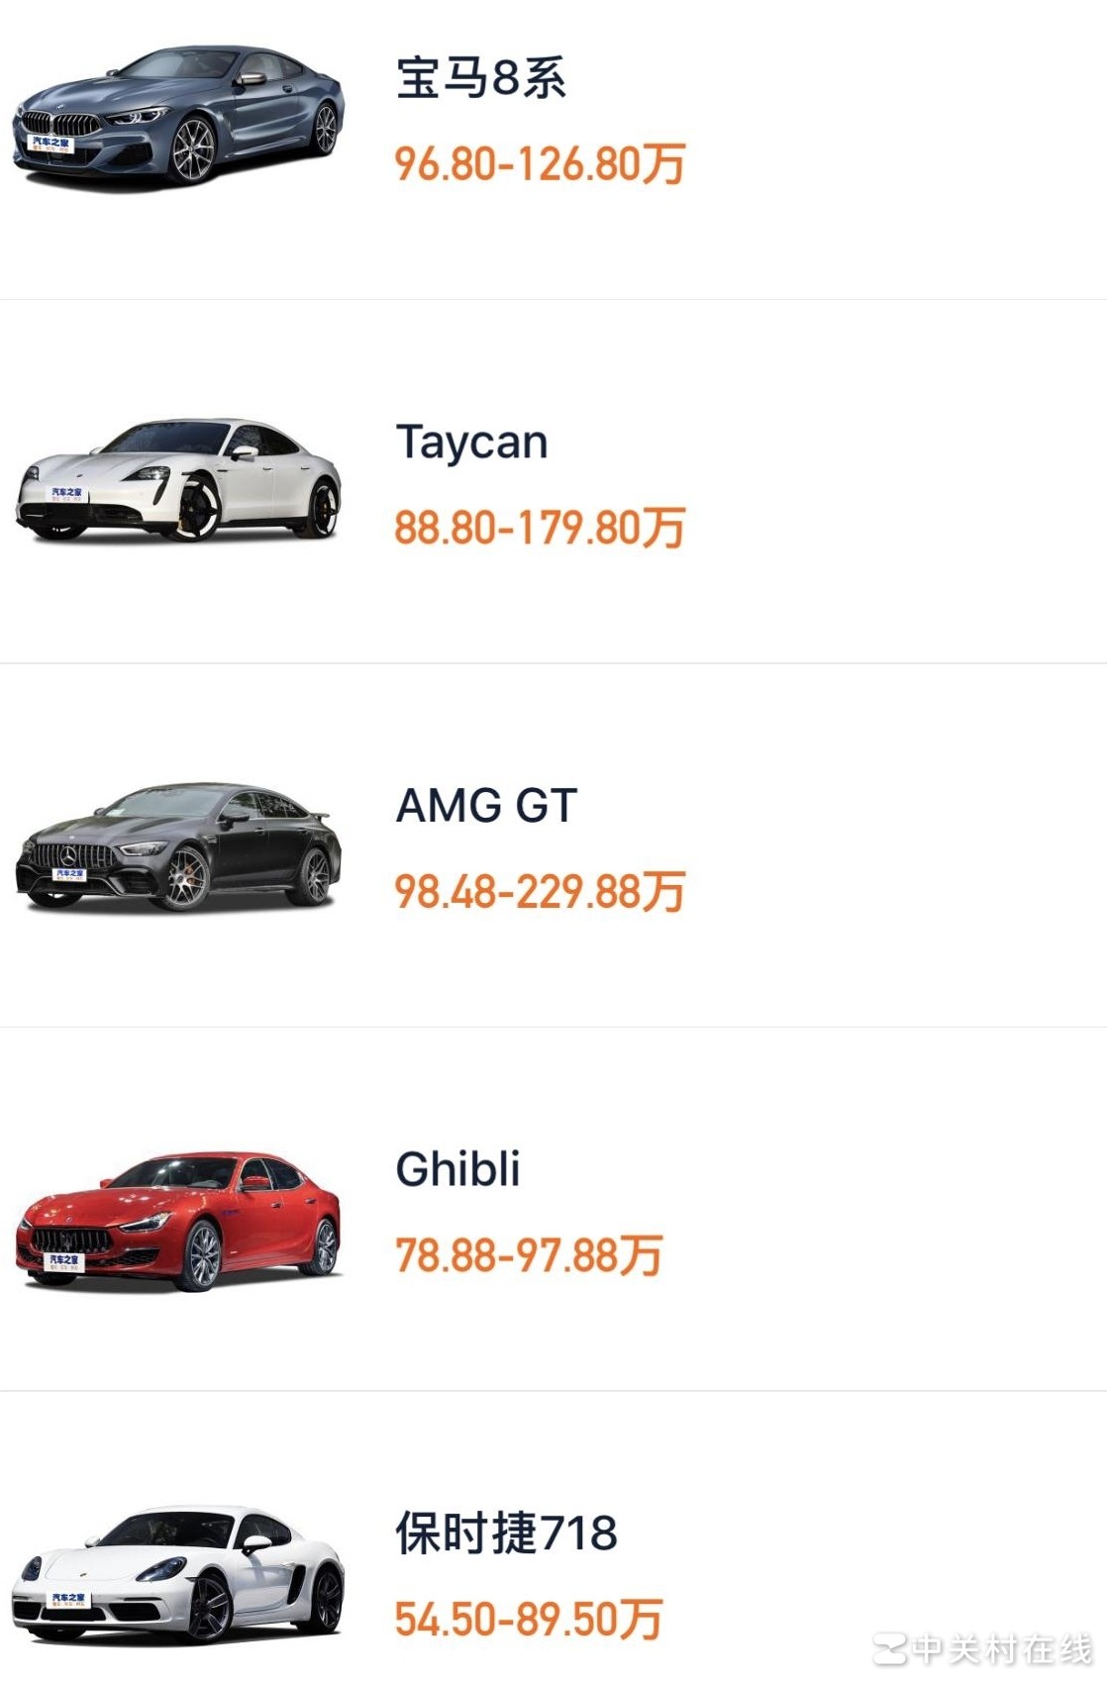The width and height of the screenshot is (1107, 1682).
Task: Tap the 54.50-89.50万 price range
Action: tap(529, 1620)
